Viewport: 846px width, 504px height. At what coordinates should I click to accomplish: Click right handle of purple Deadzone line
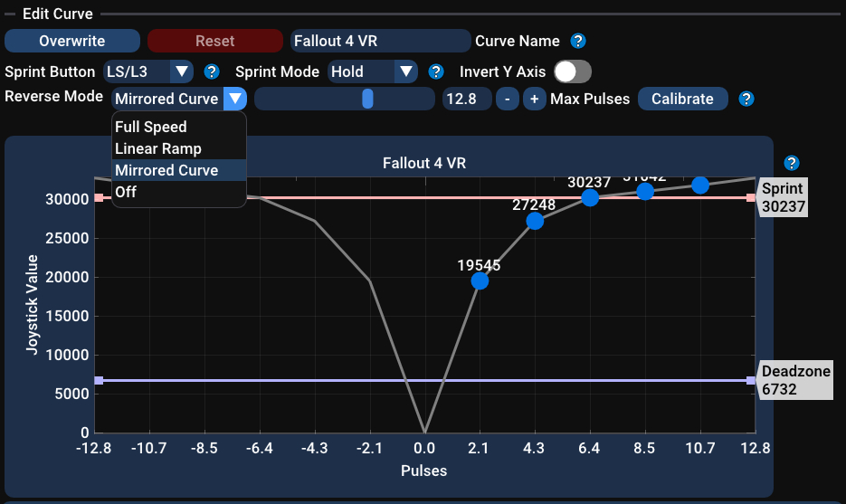[751, 380]
